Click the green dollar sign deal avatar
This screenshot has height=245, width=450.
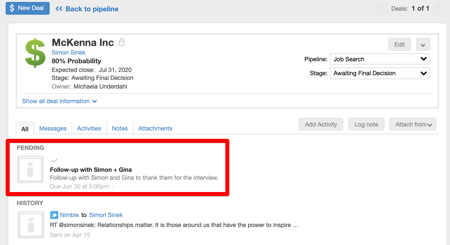pos(35,53)
